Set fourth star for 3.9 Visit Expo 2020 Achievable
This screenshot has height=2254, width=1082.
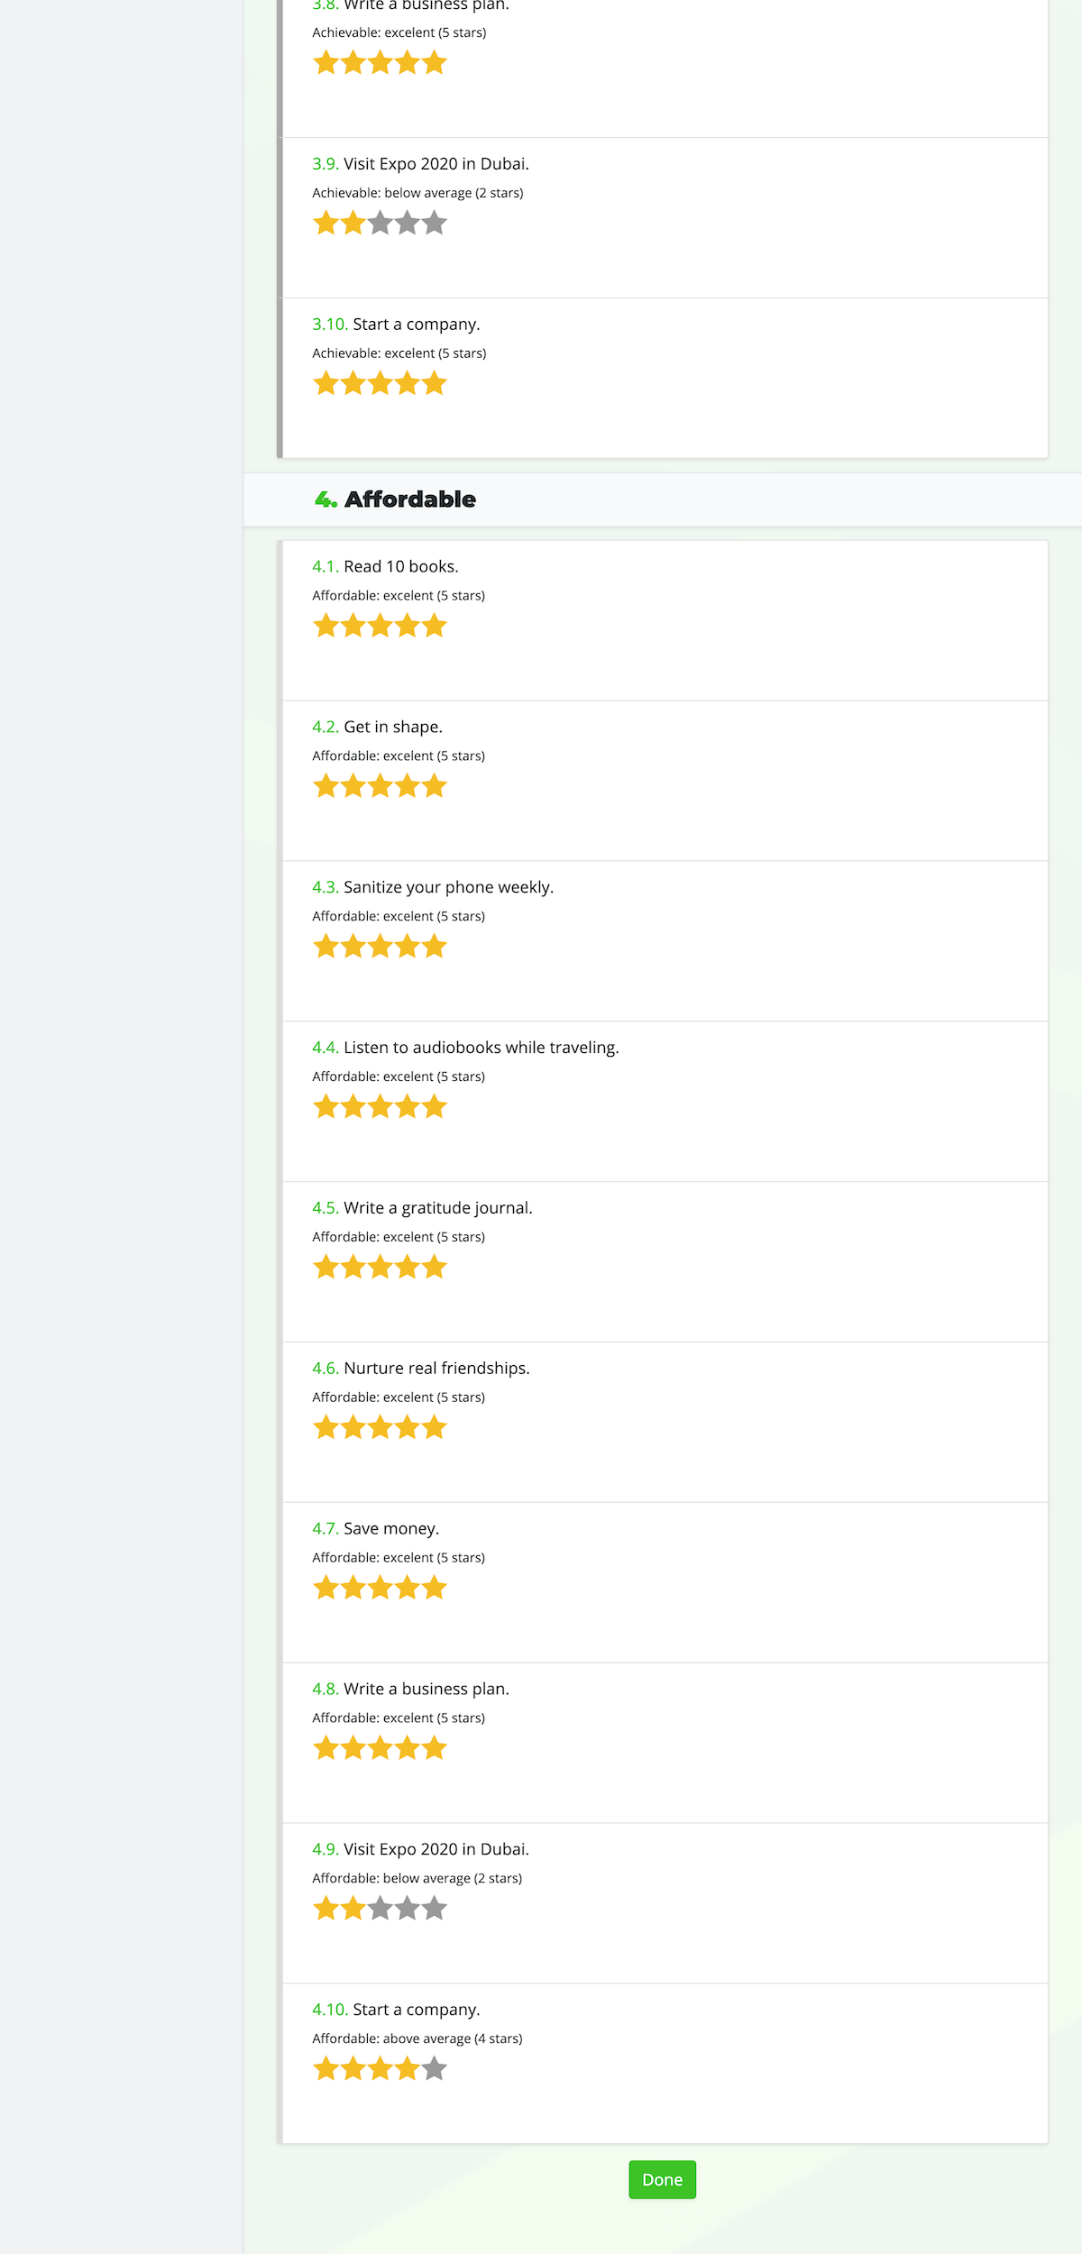point(408,222)
